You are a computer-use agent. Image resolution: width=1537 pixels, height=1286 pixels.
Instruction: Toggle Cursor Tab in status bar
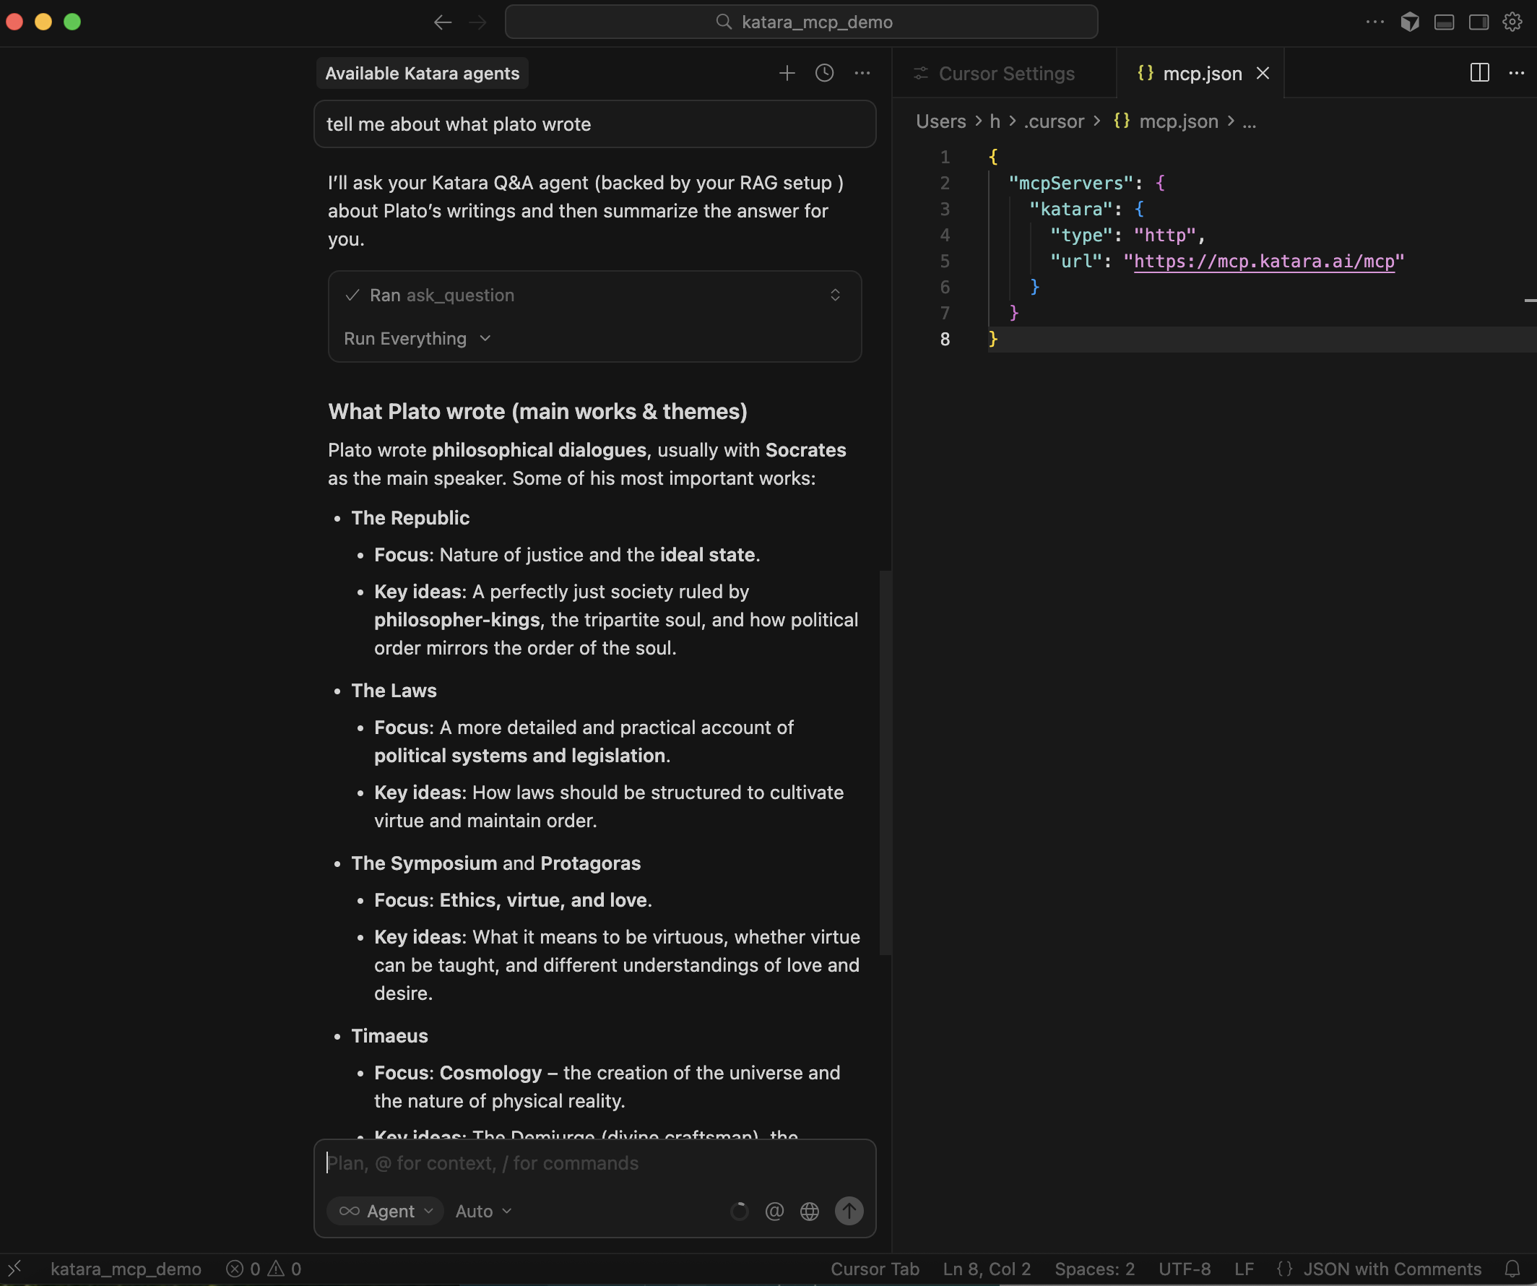874,1269
